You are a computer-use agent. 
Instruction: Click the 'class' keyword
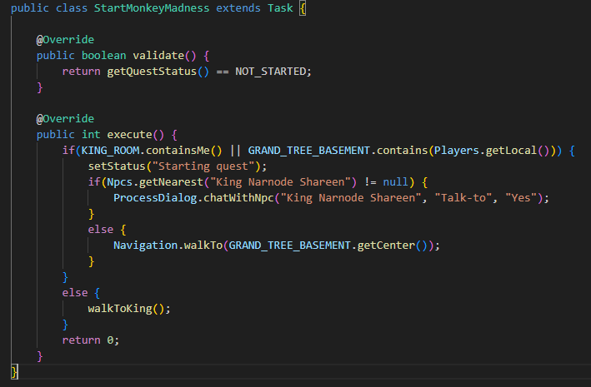72,7
